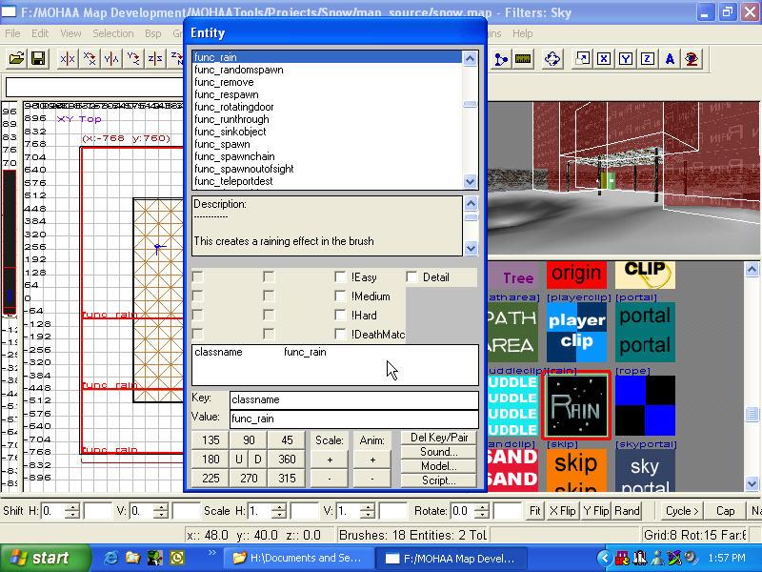Click the Open file toolbar icon

point(16,59)
